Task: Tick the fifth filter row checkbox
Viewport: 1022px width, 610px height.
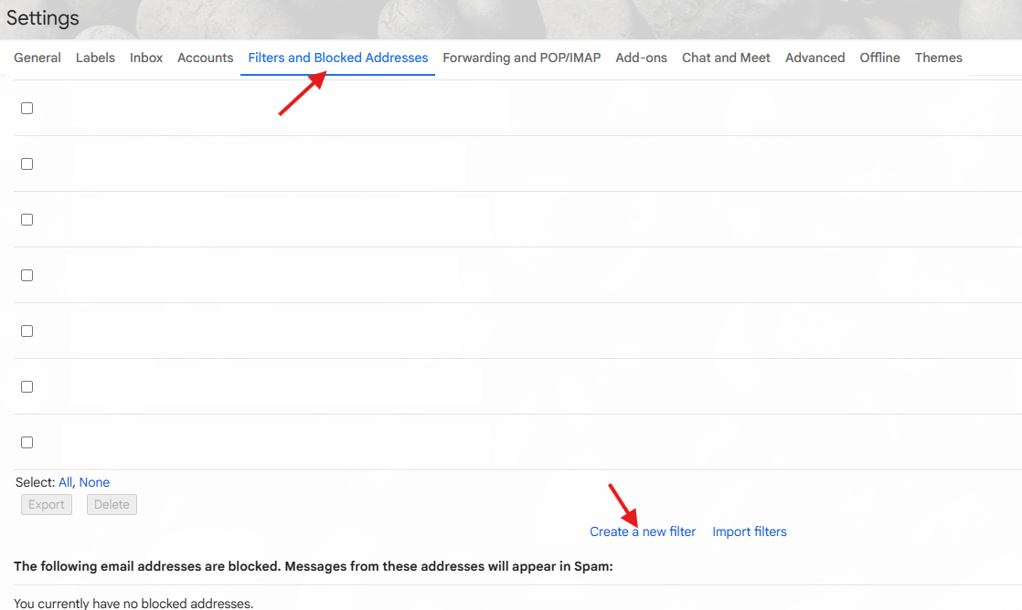Action: click(27, 331)
